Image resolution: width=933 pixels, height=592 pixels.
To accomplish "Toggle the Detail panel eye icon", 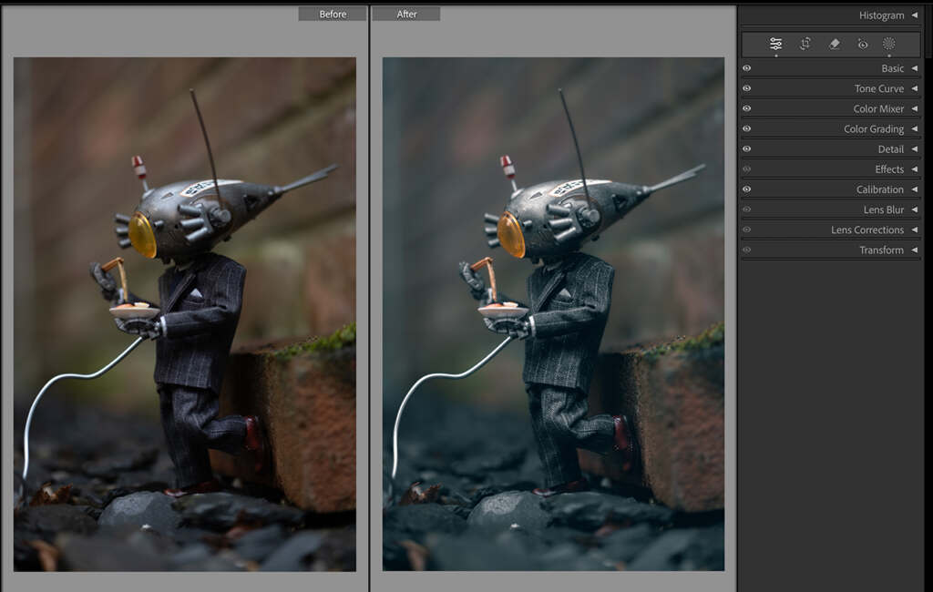I will (x=747, y=149).
